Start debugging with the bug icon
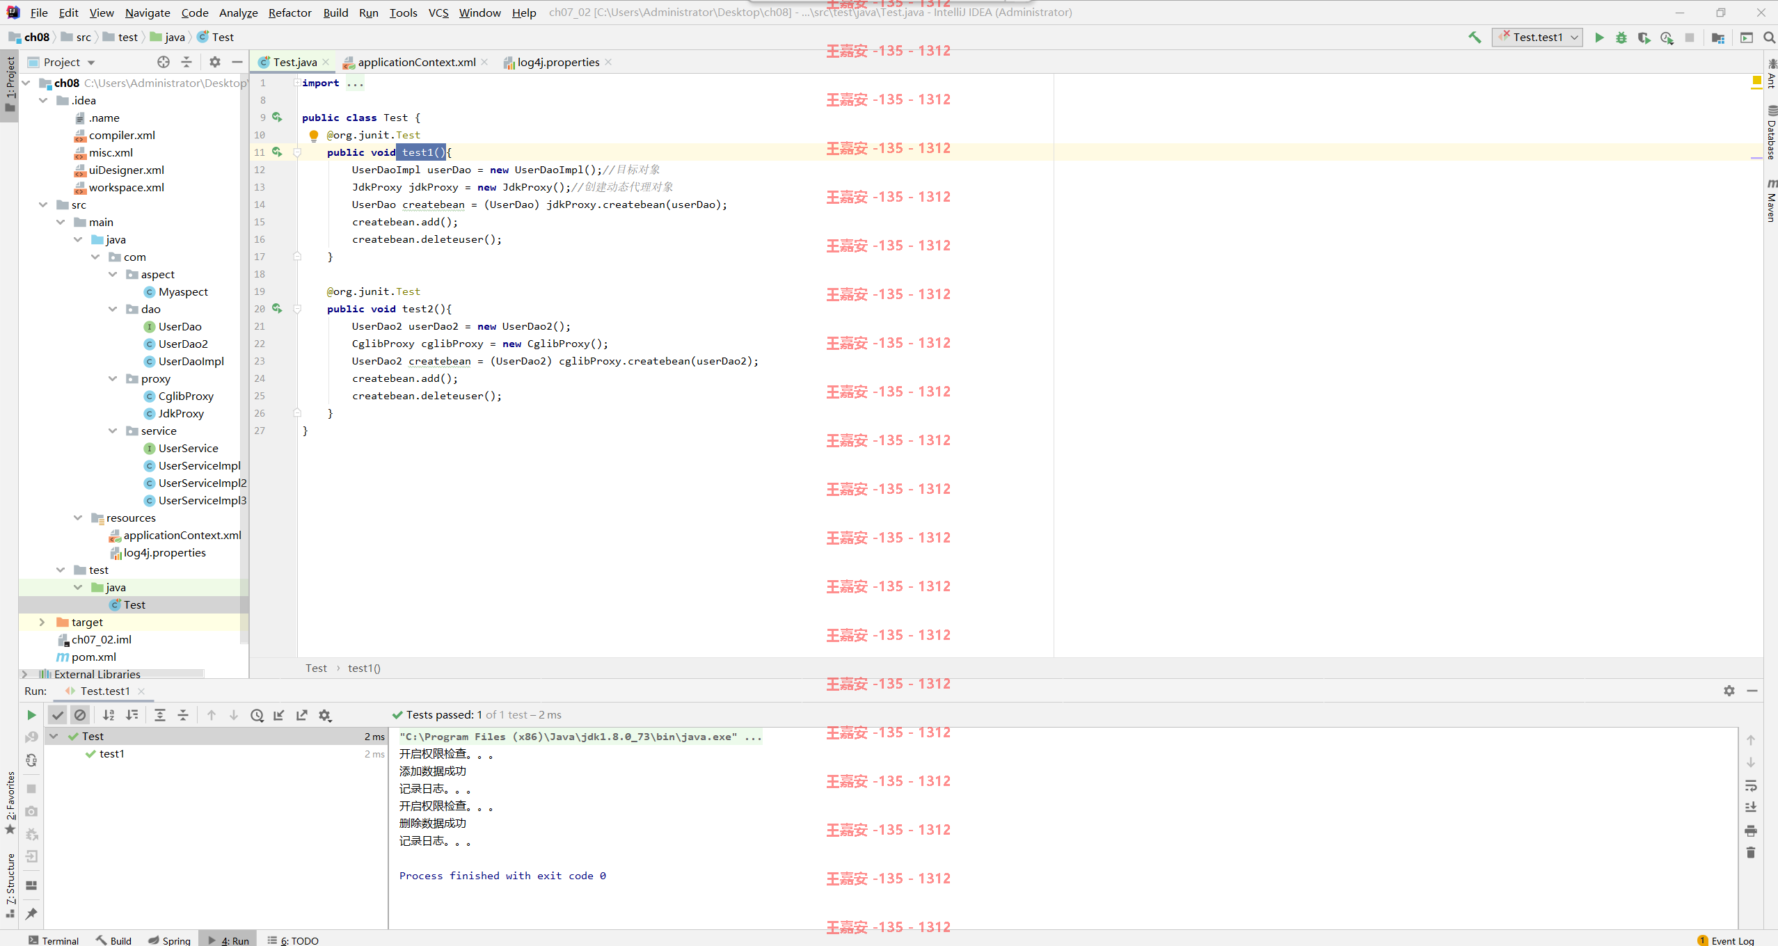 coord(1621,38)
